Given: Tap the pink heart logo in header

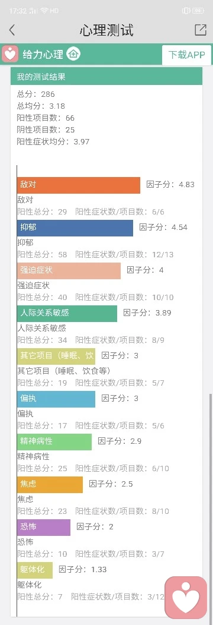Looking at the screenshot, I should click(10, 54).
